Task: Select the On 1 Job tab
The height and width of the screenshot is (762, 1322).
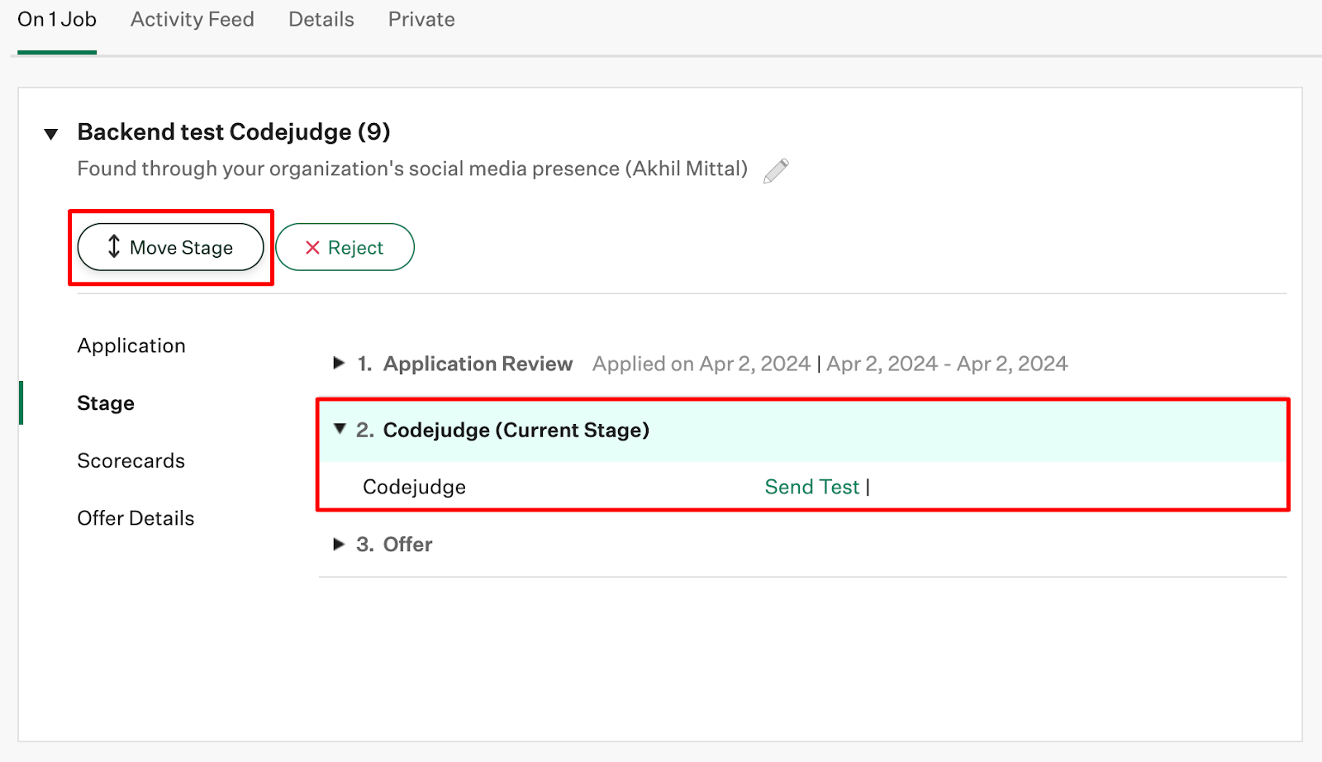Action: pyautogui.click(x=57, y=19)
